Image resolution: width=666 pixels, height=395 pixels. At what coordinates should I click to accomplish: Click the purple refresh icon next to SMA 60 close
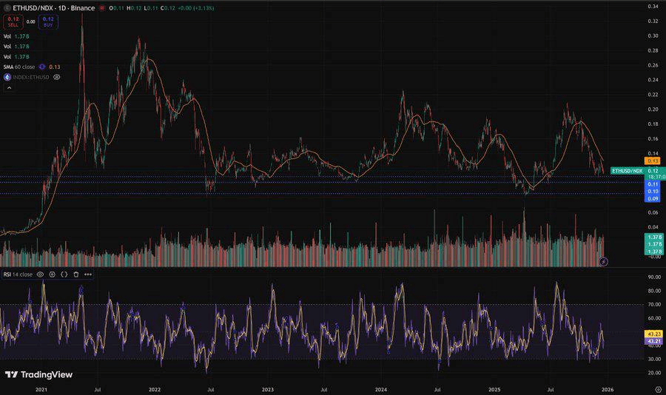[42, 67]
